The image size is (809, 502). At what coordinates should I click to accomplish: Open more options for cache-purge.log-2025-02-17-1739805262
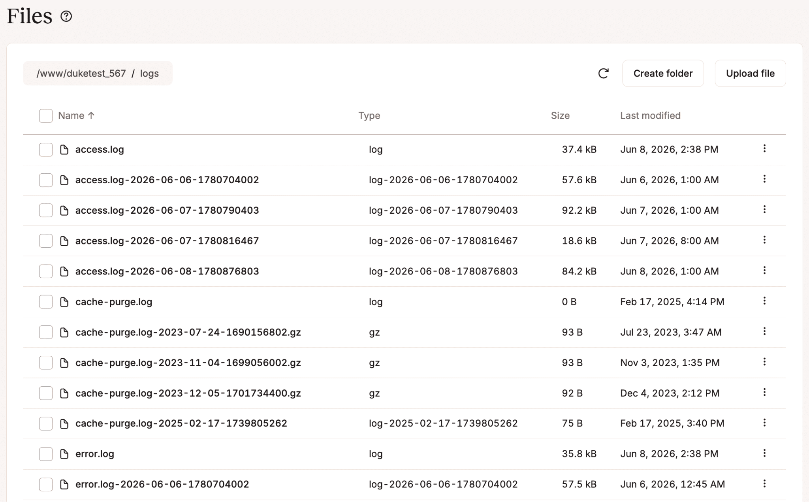[x=764, y=423]
